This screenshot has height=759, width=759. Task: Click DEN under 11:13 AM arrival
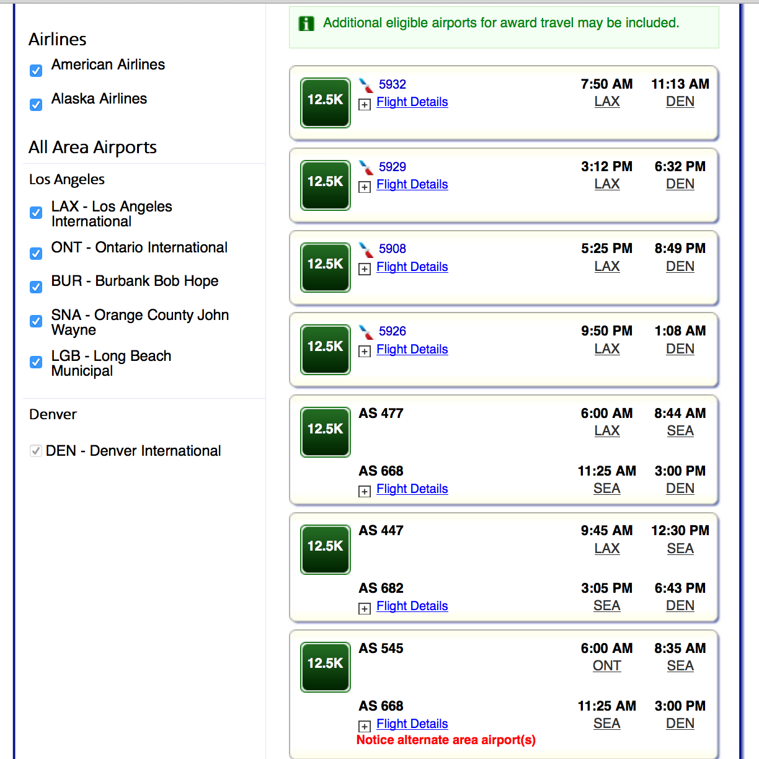(680, 102)
